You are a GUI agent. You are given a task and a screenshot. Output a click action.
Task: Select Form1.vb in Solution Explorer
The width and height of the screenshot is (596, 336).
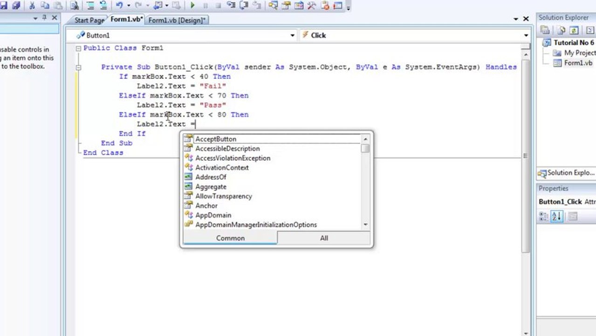click(573, 63)
